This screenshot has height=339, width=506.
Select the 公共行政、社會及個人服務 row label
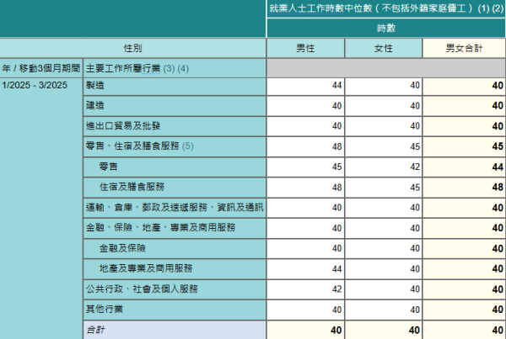coord(175,289)
